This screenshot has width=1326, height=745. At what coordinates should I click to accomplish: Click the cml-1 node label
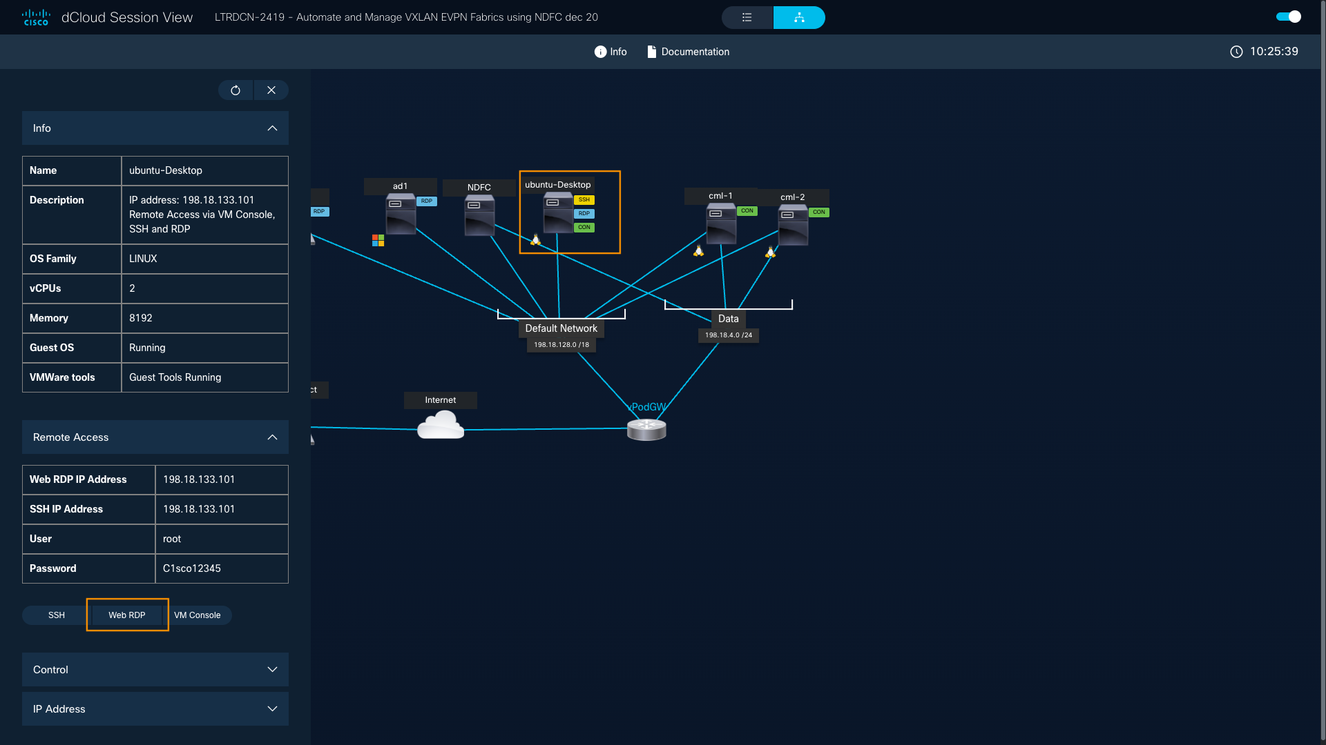[x=721, y=196]
